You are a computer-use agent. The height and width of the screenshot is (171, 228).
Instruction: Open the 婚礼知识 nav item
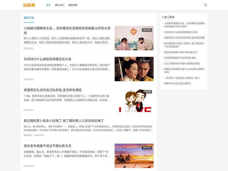(60, 5)
